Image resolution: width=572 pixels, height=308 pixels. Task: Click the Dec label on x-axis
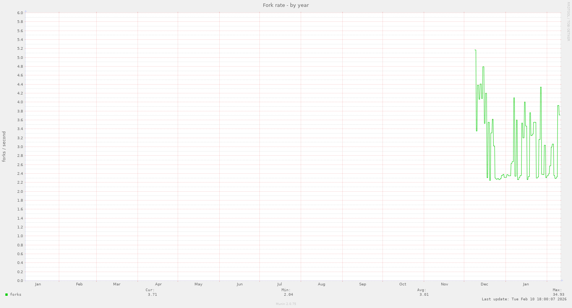(484, 284)
